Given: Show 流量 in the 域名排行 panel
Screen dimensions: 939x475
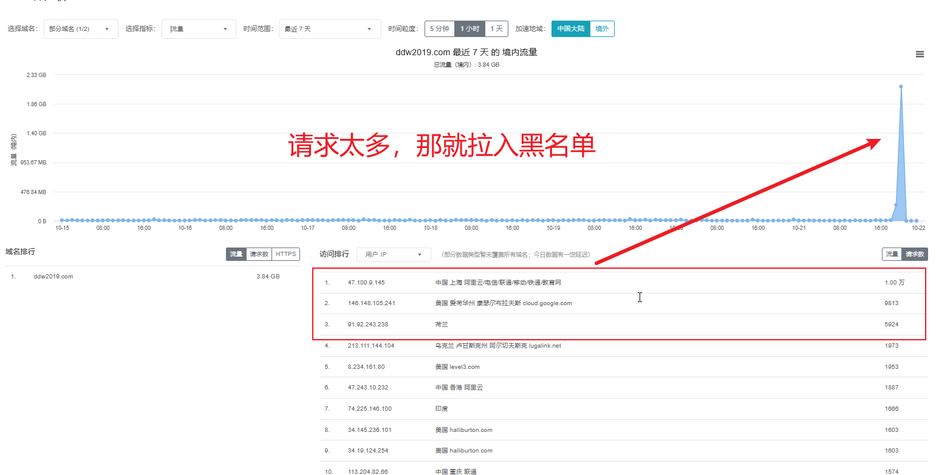Looking at the screenshot, I should (x=236, y=254).
